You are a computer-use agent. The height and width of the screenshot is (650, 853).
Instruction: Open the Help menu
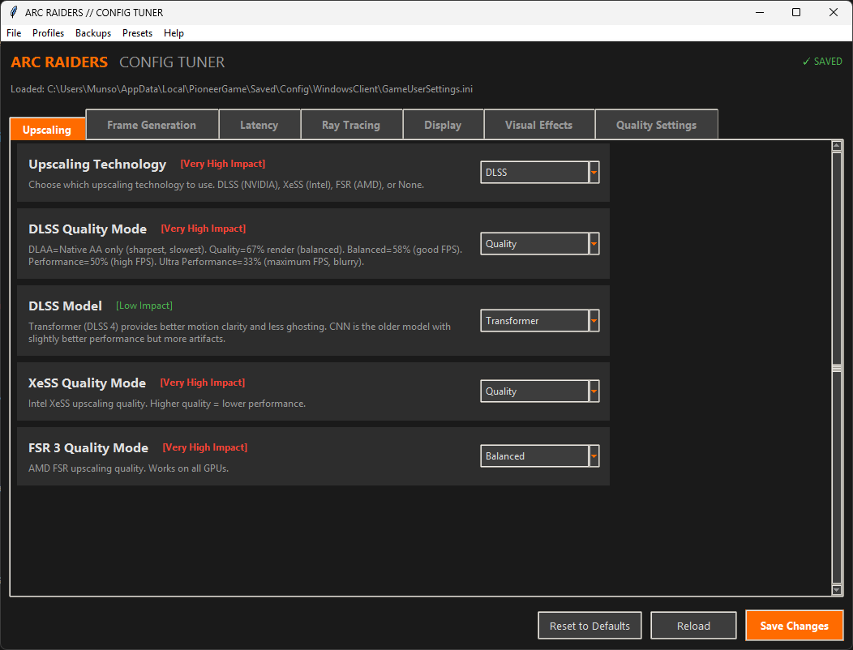point(174,33)
